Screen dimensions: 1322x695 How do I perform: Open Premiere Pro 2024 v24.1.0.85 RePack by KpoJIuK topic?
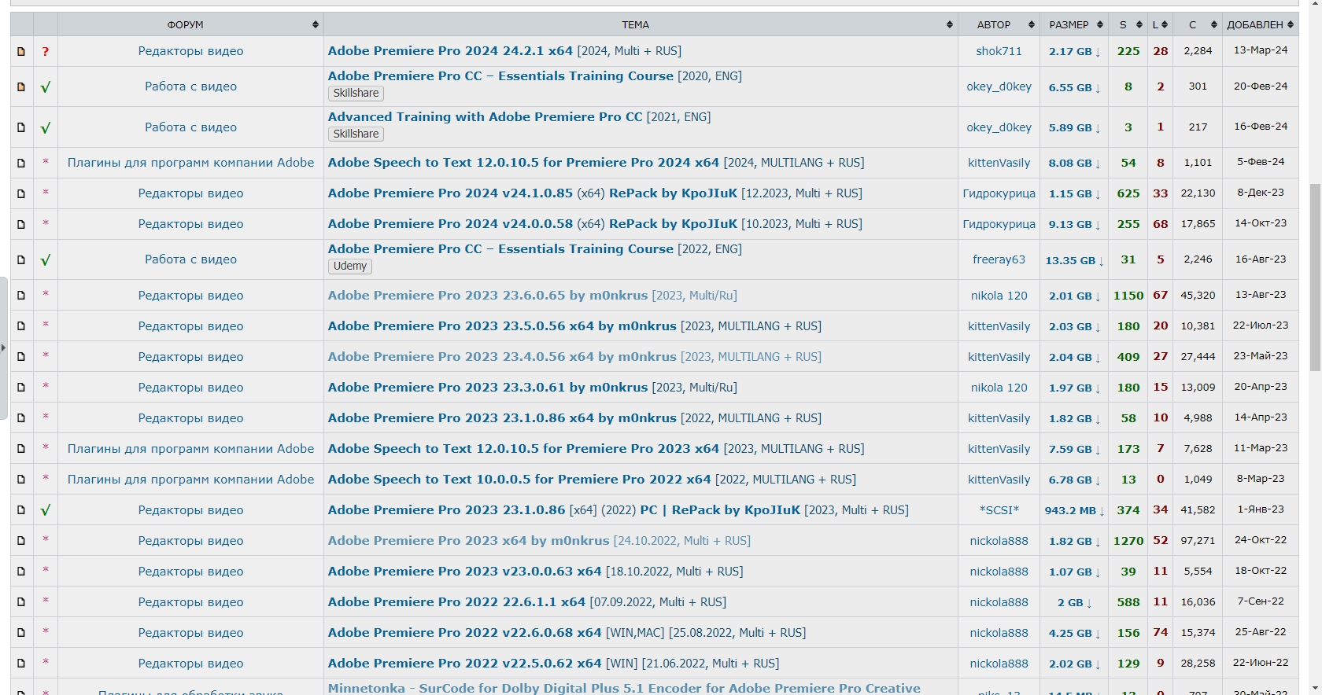[x=533, y=193]
